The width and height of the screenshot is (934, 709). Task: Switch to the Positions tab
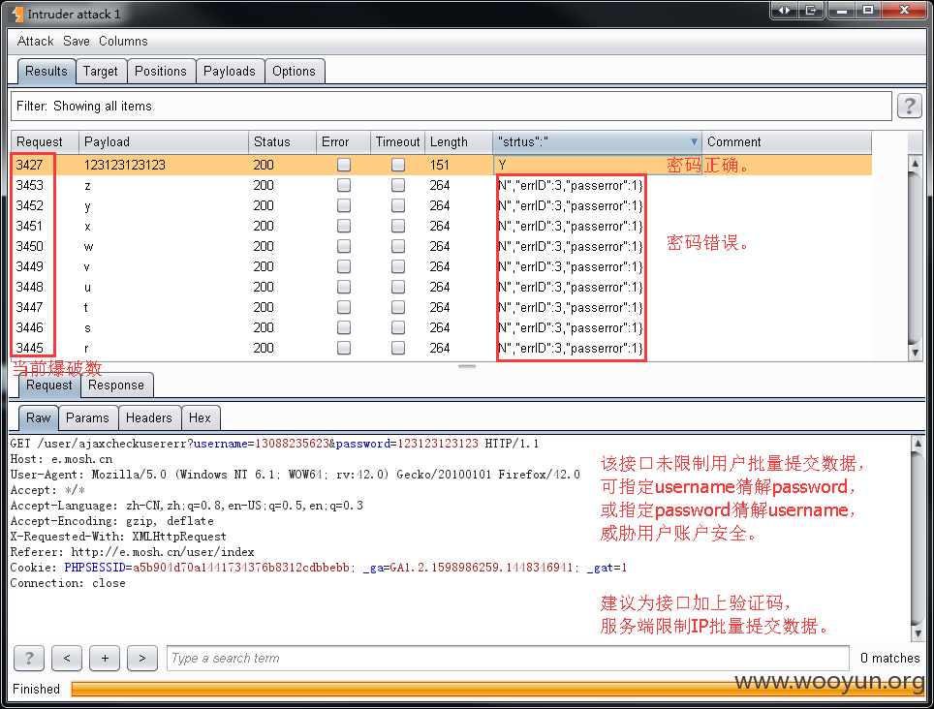pos(161,72)
